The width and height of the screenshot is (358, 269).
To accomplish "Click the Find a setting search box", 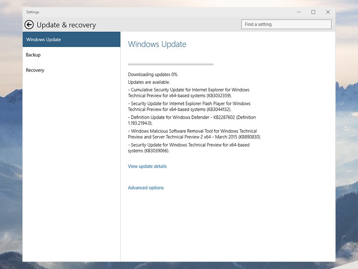I will tap(286, 24).
